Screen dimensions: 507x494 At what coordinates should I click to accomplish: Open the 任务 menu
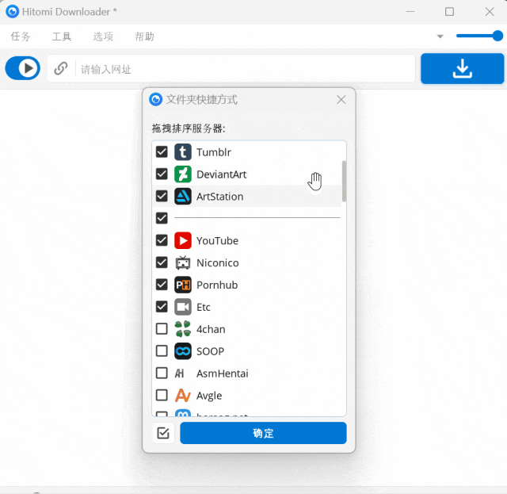(x=21, y=36)
